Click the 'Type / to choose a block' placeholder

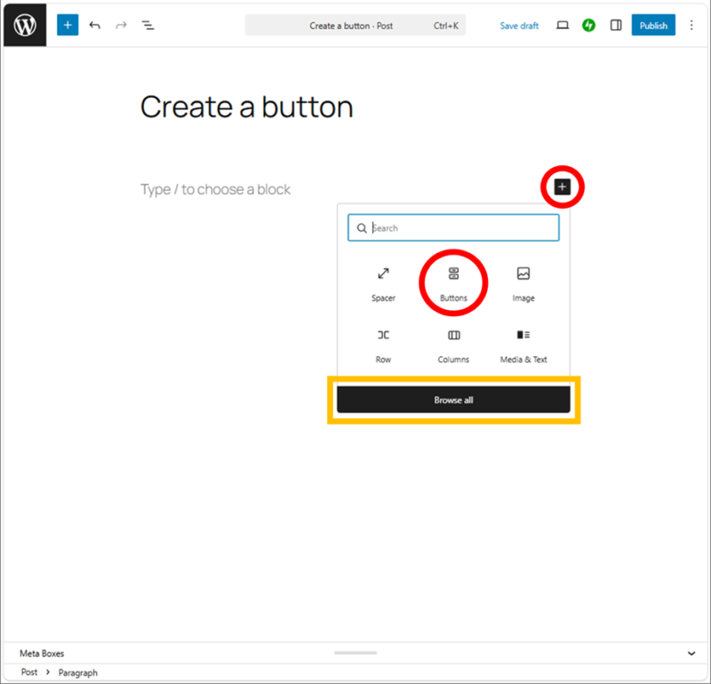[x=215, y=189]
